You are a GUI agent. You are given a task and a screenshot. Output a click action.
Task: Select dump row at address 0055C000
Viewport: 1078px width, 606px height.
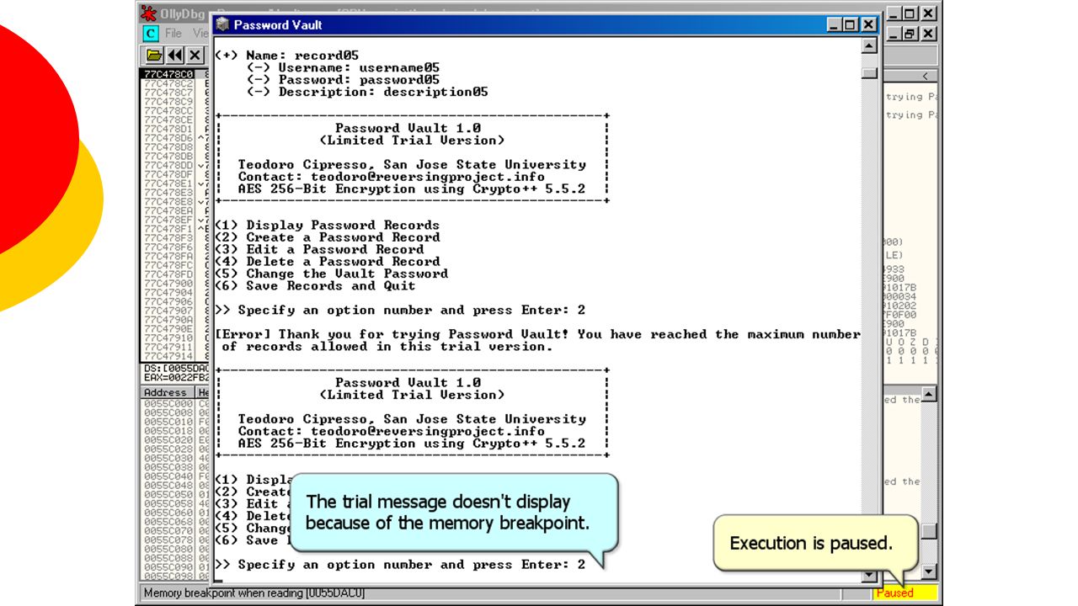(x=169, y=403)
